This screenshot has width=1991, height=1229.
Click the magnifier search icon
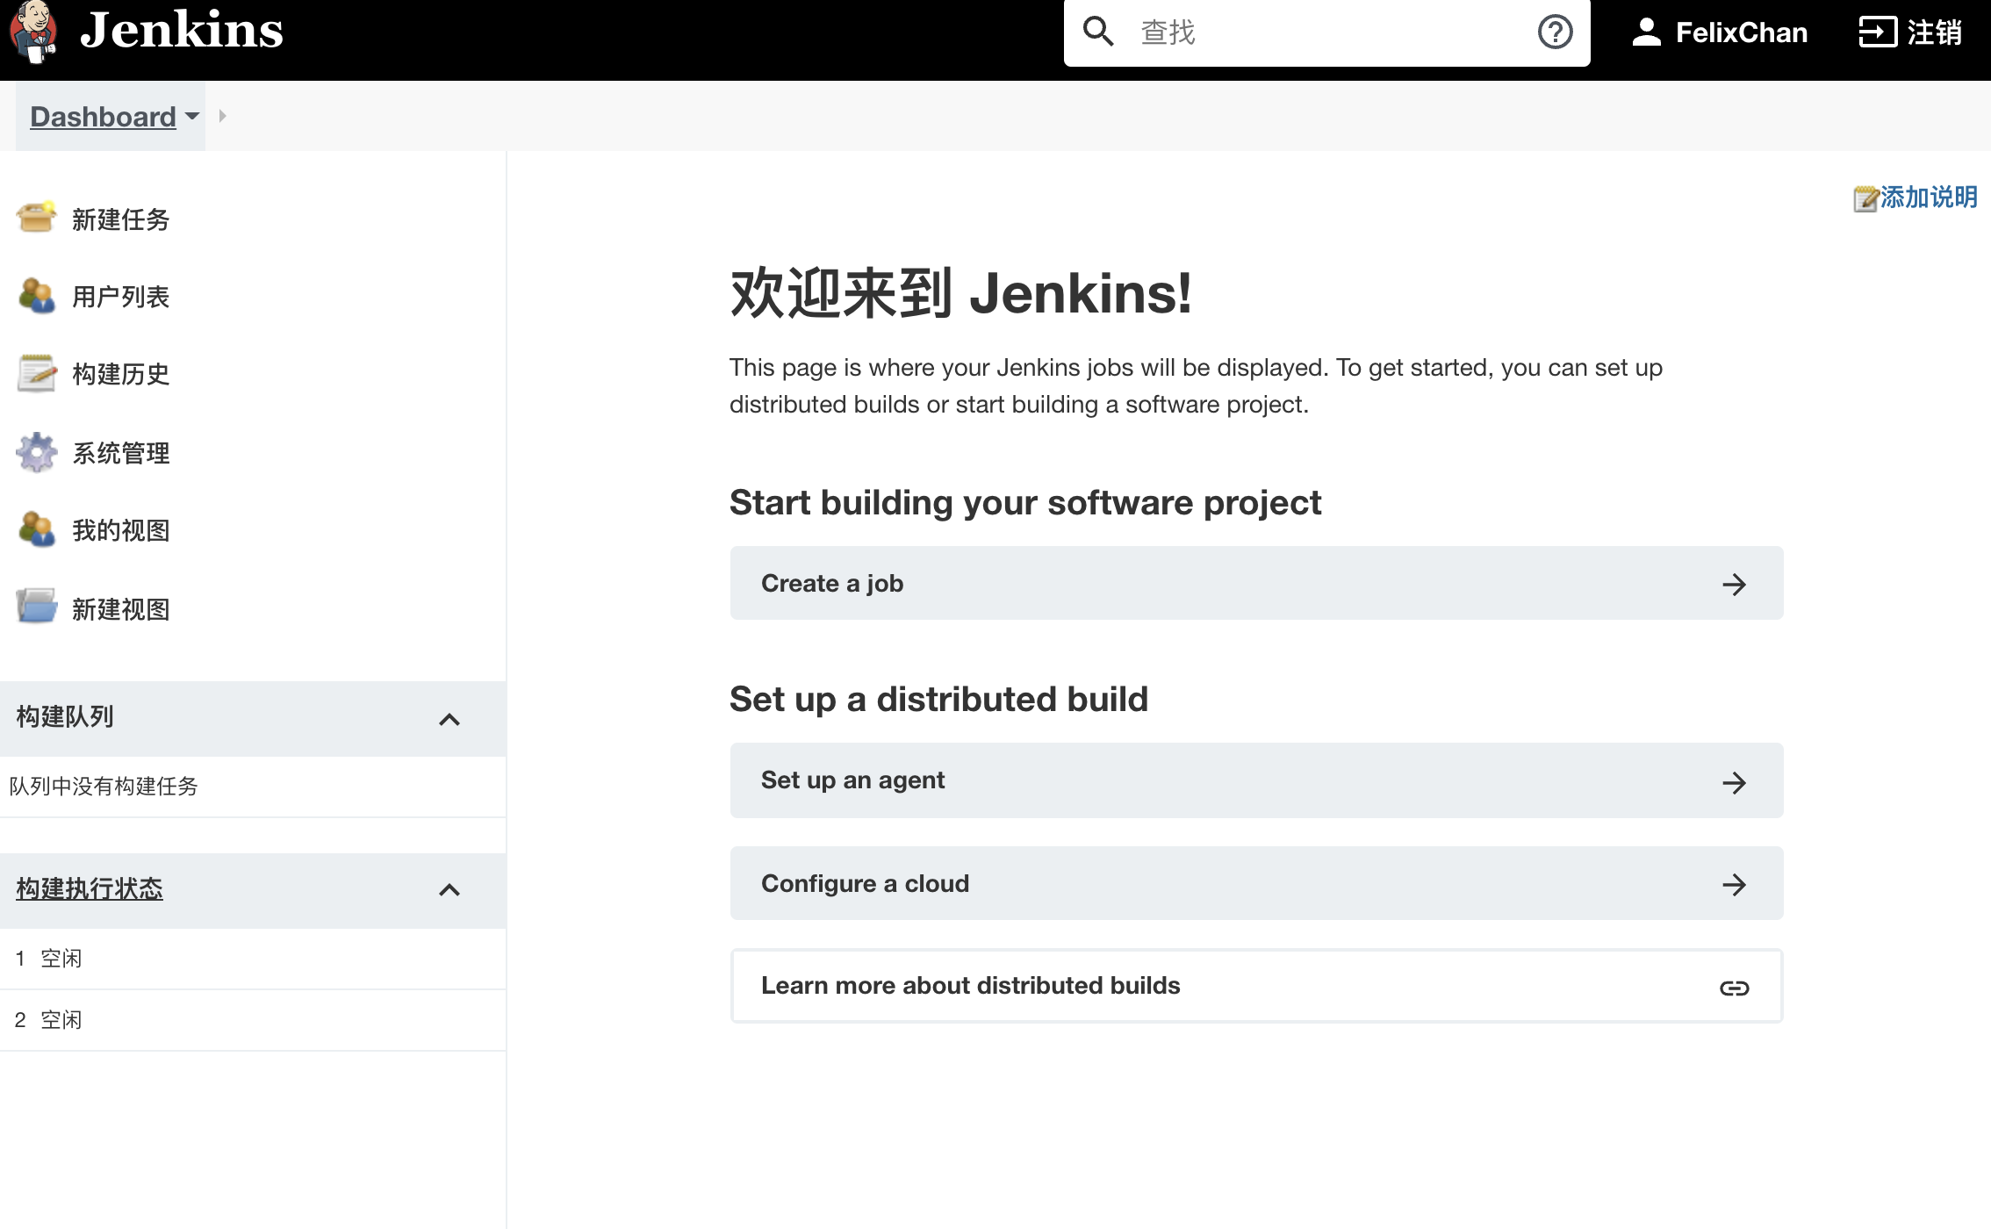pos(1098,32)
